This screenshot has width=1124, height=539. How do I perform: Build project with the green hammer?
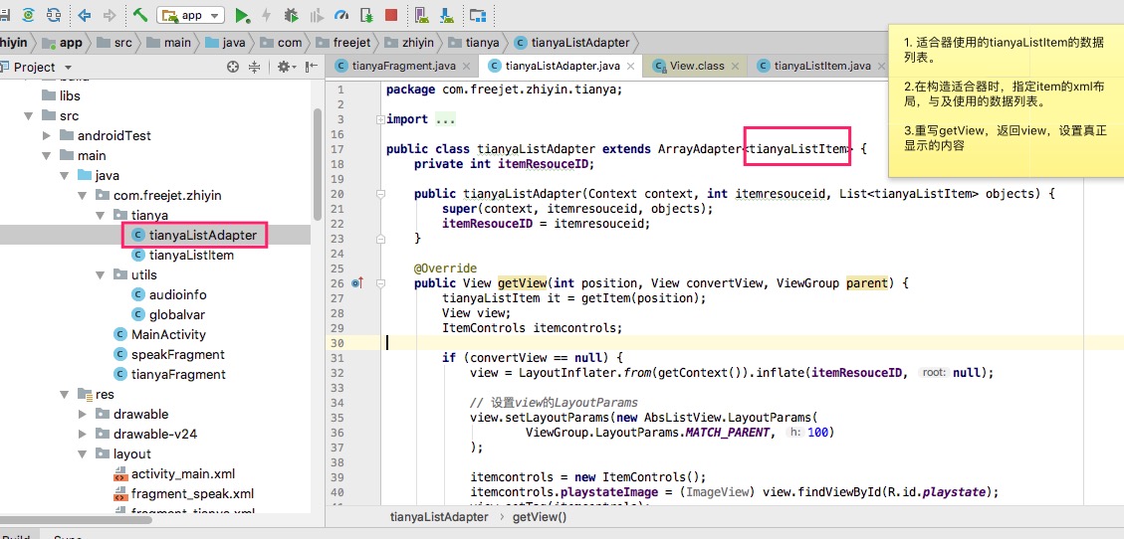pos(140,14)
